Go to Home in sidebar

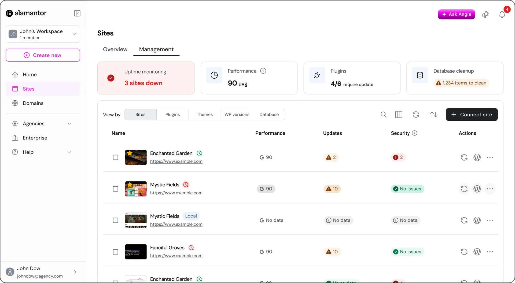pyautogui.click(x=43, y=75)
